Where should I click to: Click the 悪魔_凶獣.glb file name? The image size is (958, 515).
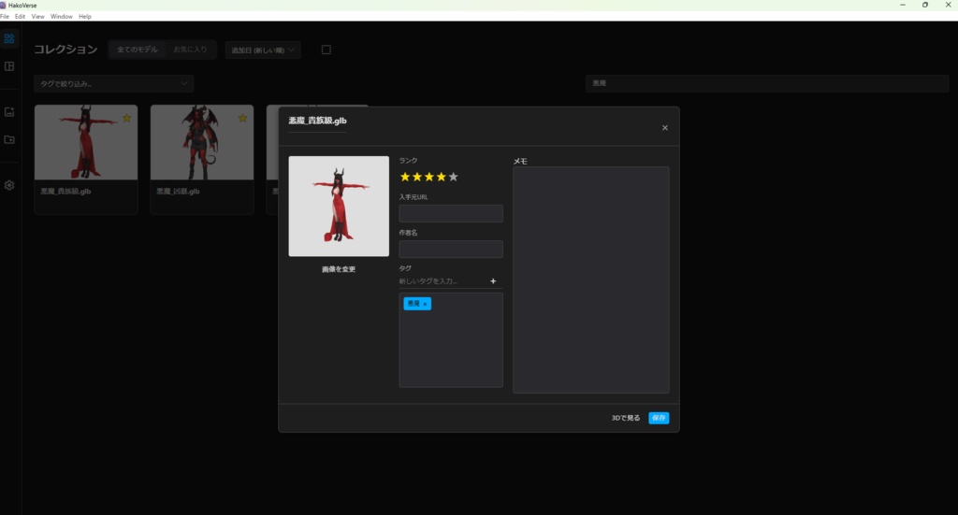178,191
